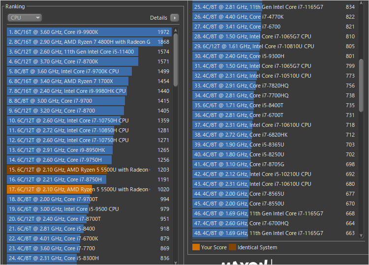This screenshot has width=369, height=265.
Task: Select rank 5 Core i7-9700K entry
Action: [x=90, y=71]
